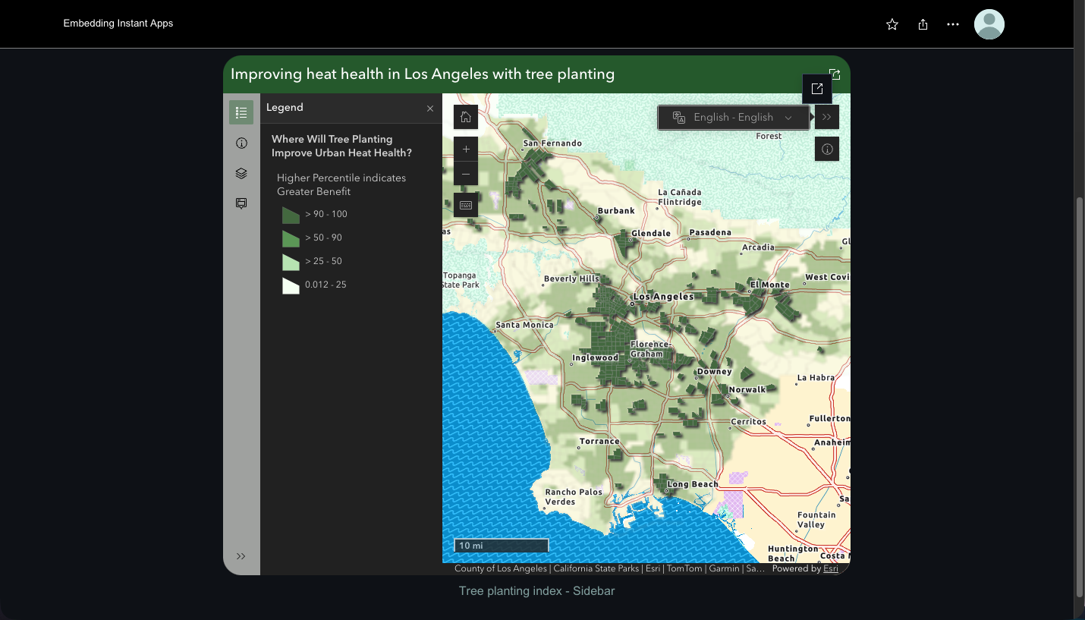
Task: Click the map information icon
Action: tap(826, 149)
